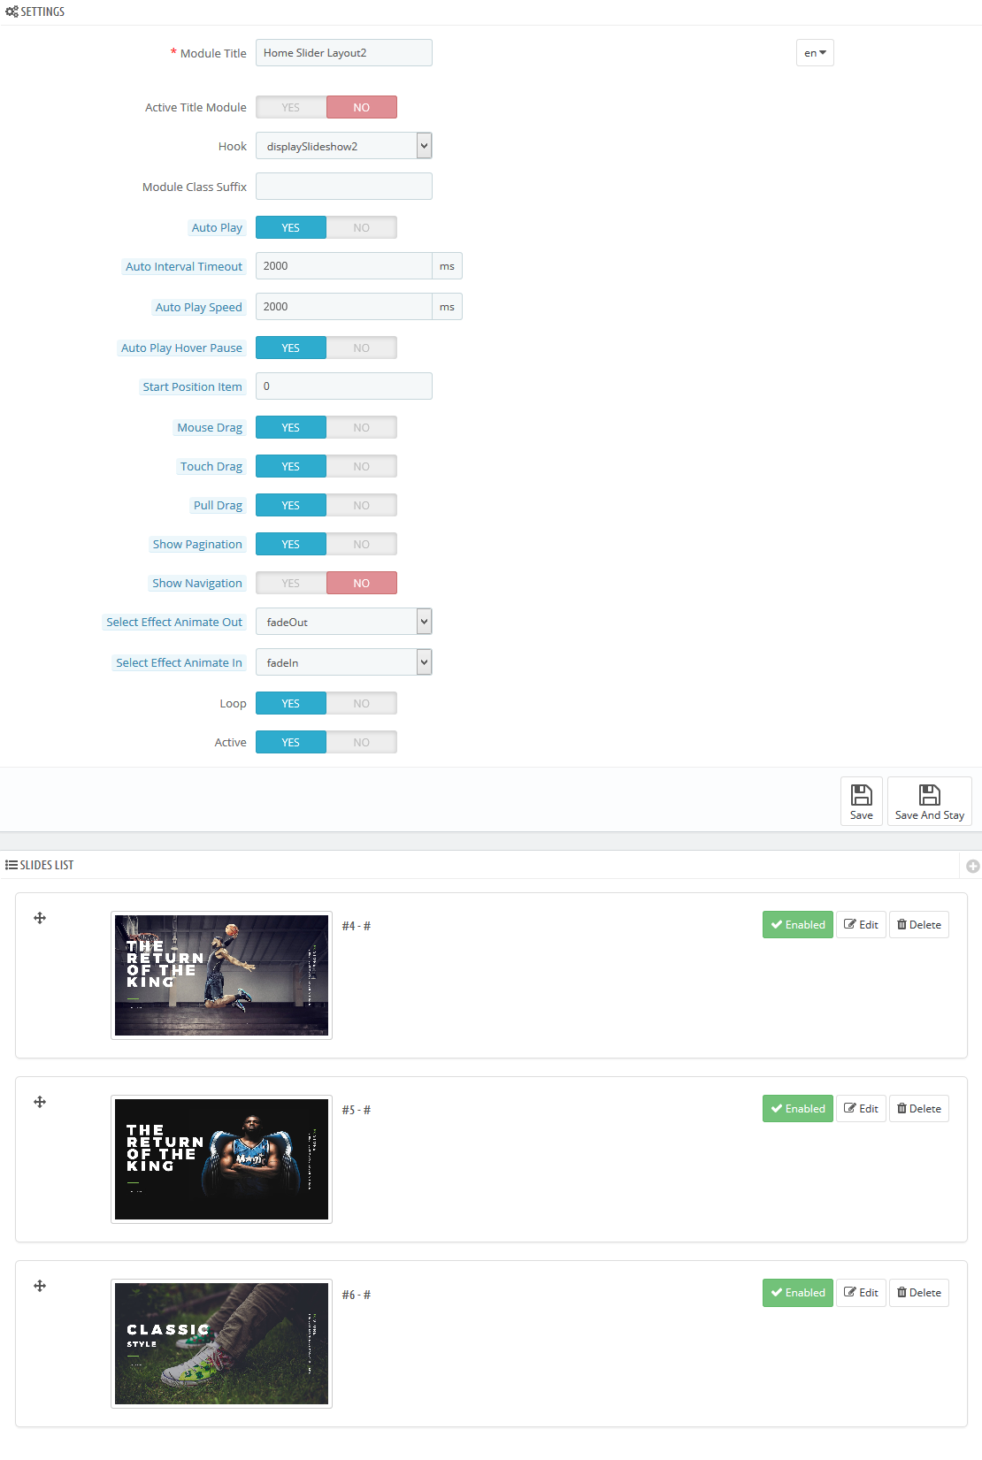The height and width of the screenshot is (1460, 982).
Task: Set Active Title Module to YES
Action: [291, 108]
